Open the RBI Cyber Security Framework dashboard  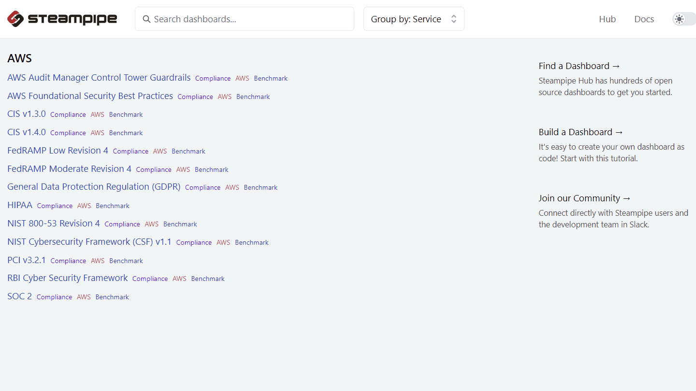tap(68, 278)
